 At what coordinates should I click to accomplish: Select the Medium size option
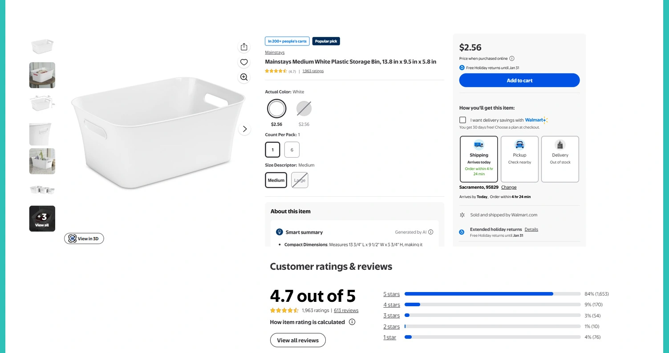[276, 180]
